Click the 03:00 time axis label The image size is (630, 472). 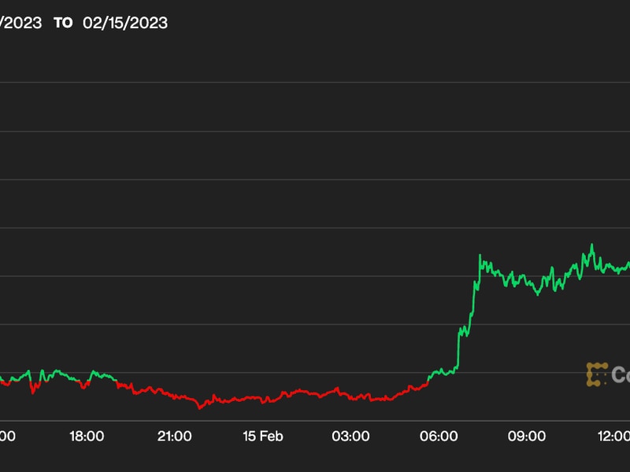point(350,436)
